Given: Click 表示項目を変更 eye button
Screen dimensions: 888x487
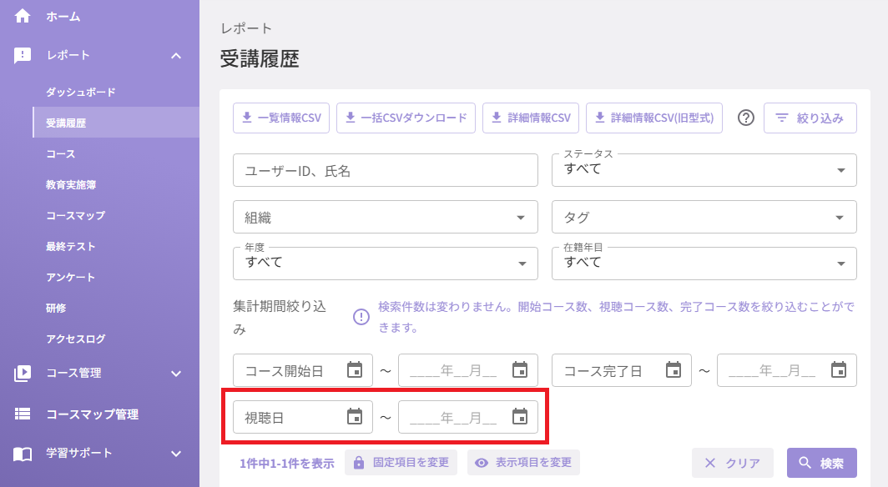Looking at the screenshot, I should 523,463.
